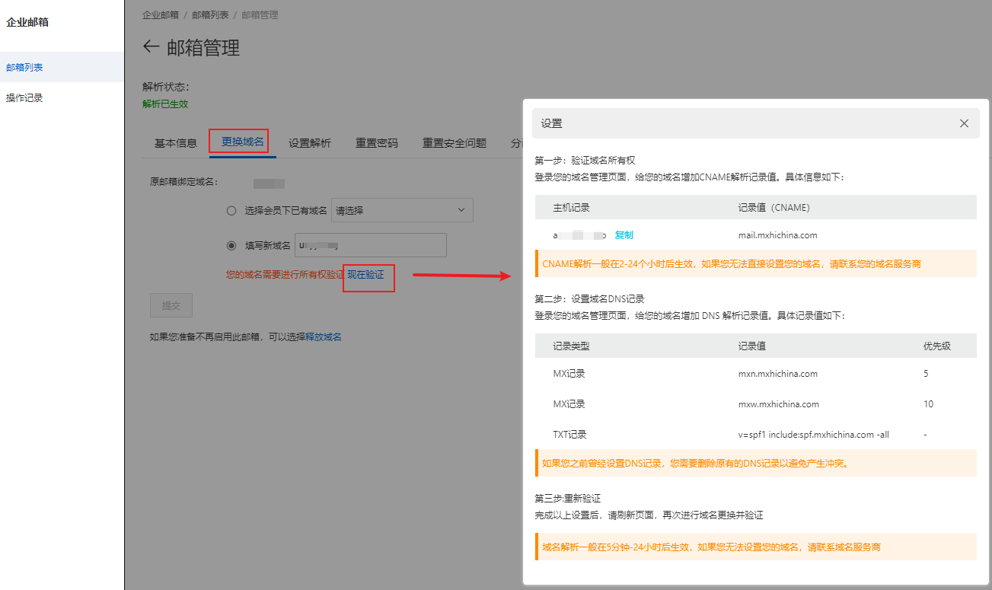992x590 pixels.
Task: Open the 请选择 domain dropdown
Action: (x=402, y=210)
